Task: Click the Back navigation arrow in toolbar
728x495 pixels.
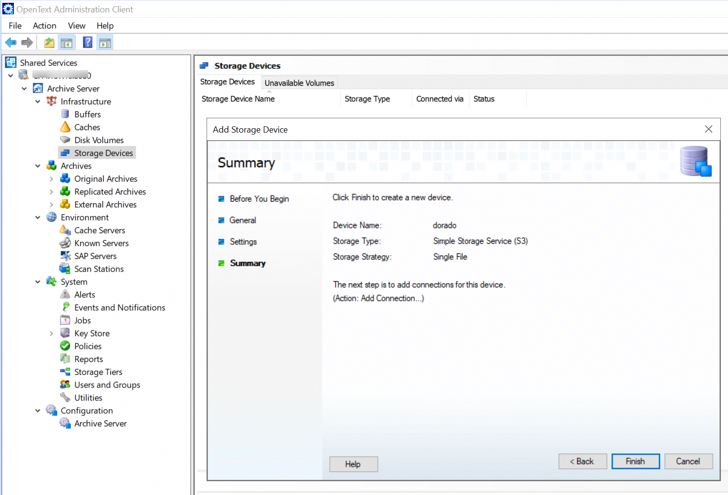Action: pos(10,43)
